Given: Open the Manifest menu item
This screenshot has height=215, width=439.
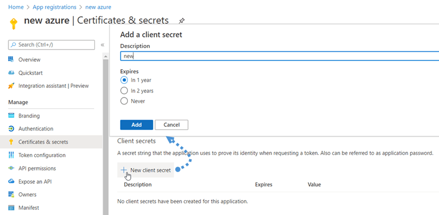Looking at the screenshot, I should click(29, 208).
